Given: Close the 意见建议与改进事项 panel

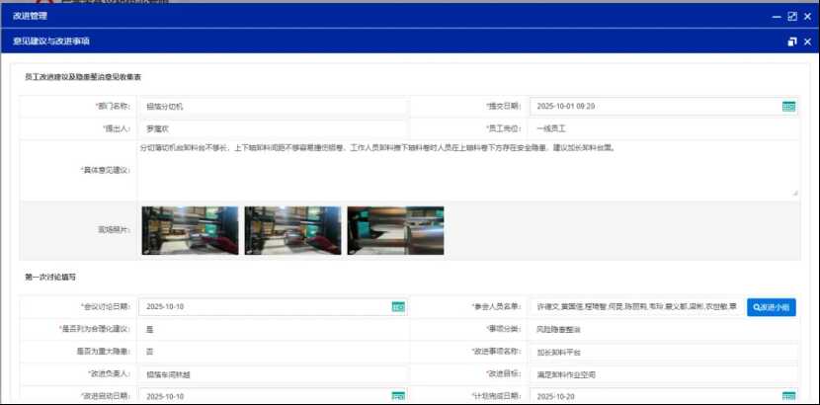Looking at the screenshot, I should 807,41.
